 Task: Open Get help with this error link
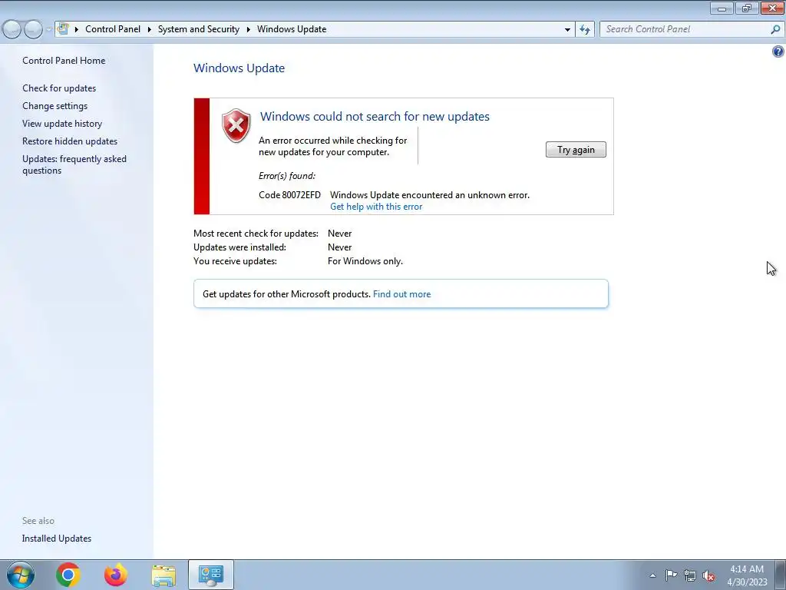[x=376, y=207]
